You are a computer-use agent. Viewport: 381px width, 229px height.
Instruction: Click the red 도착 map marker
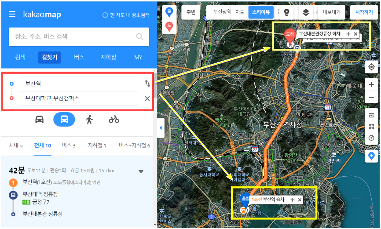pyautogui.click(x=289, y=36)
